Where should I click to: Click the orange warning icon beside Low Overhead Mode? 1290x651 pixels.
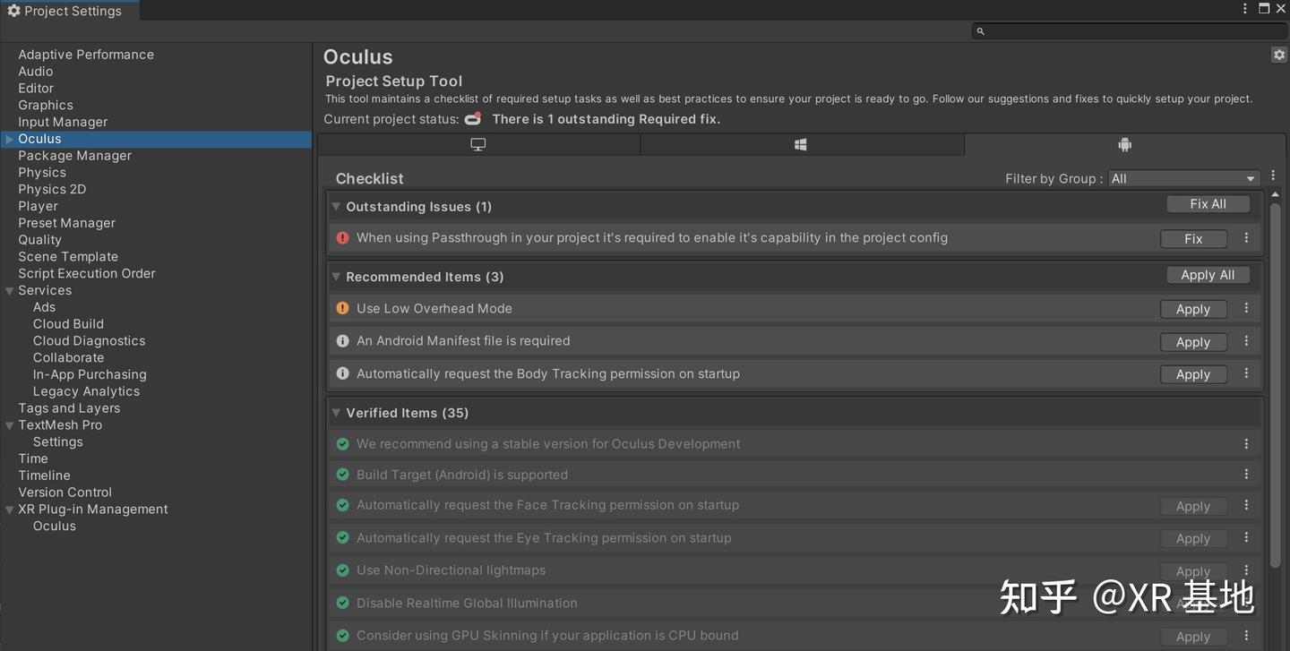click(342, 308)
